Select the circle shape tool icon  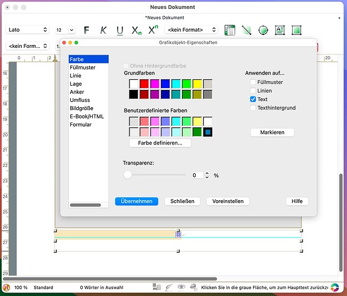pyautogui.click(x=263, y=30)
